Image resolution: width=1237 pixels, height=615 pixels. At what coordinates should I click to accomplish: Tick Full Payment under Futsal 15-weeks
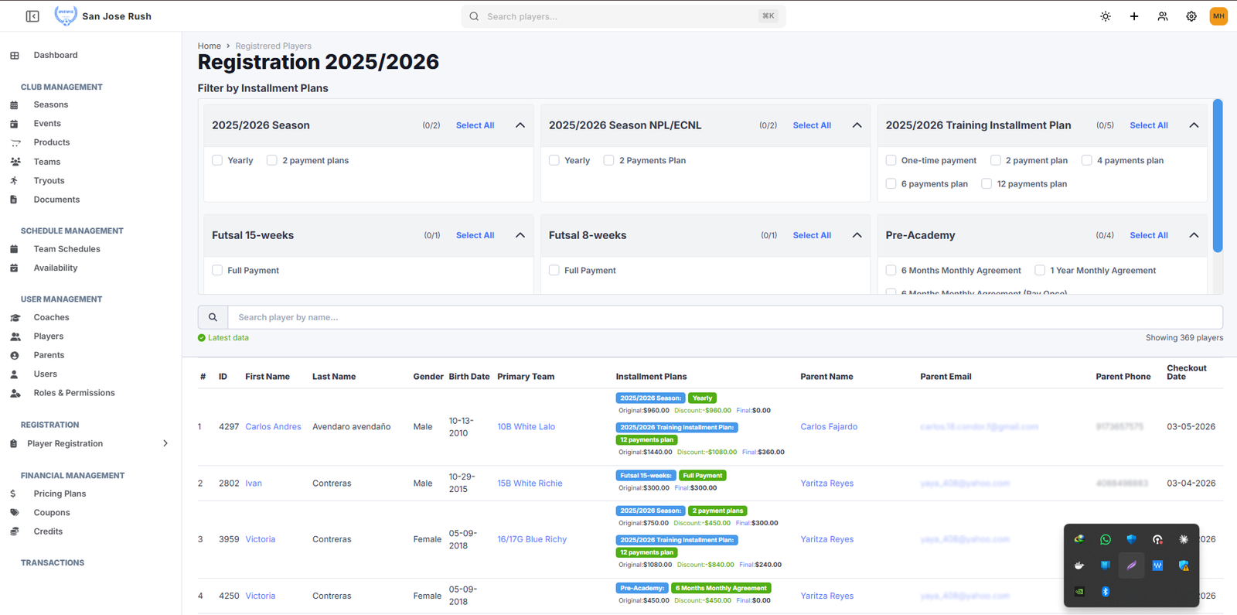(x=217, y=270)
